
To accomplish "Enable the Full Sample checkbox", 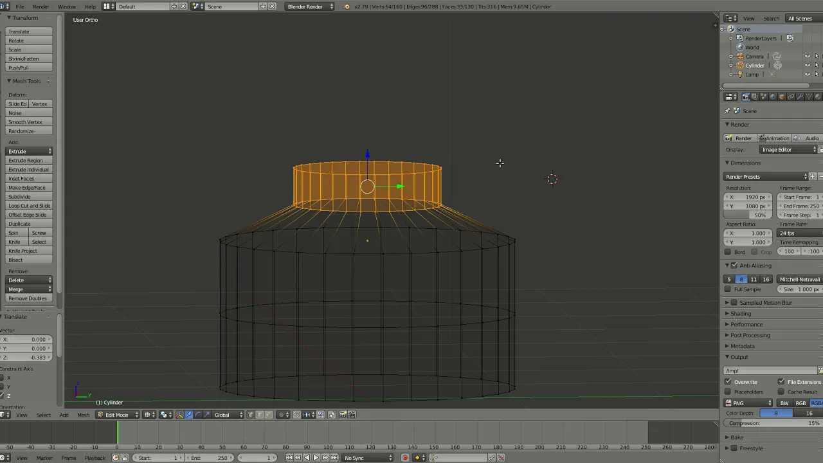I will tap(728, 289).
